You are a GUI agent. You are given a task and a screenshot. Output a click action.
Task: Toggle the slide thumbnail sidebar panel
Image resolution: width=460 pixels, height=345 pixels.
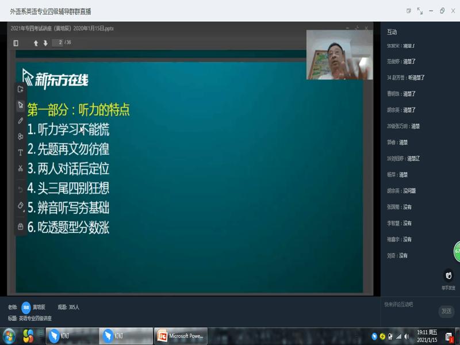click(x=16, y=43)
